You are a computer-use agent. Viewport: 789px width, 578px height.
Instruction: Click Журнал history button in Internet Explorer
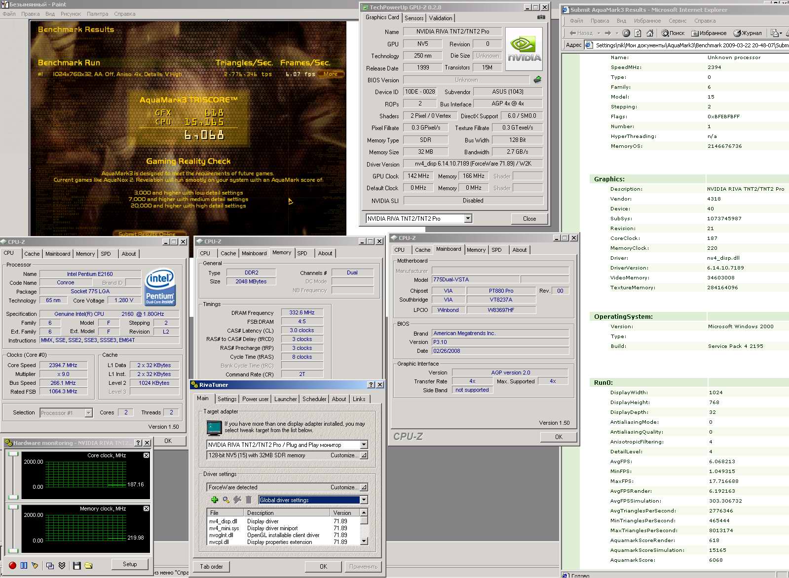(x=747, y=33)
